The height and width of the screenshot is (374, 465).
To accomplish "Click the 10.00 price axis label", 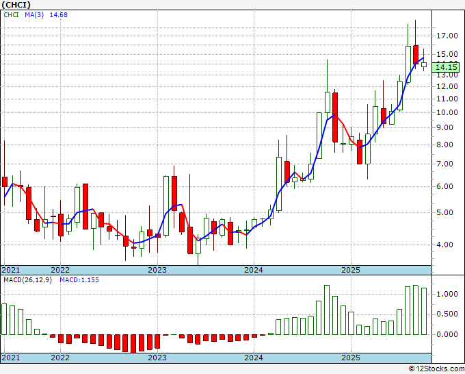I will point(447,112).
